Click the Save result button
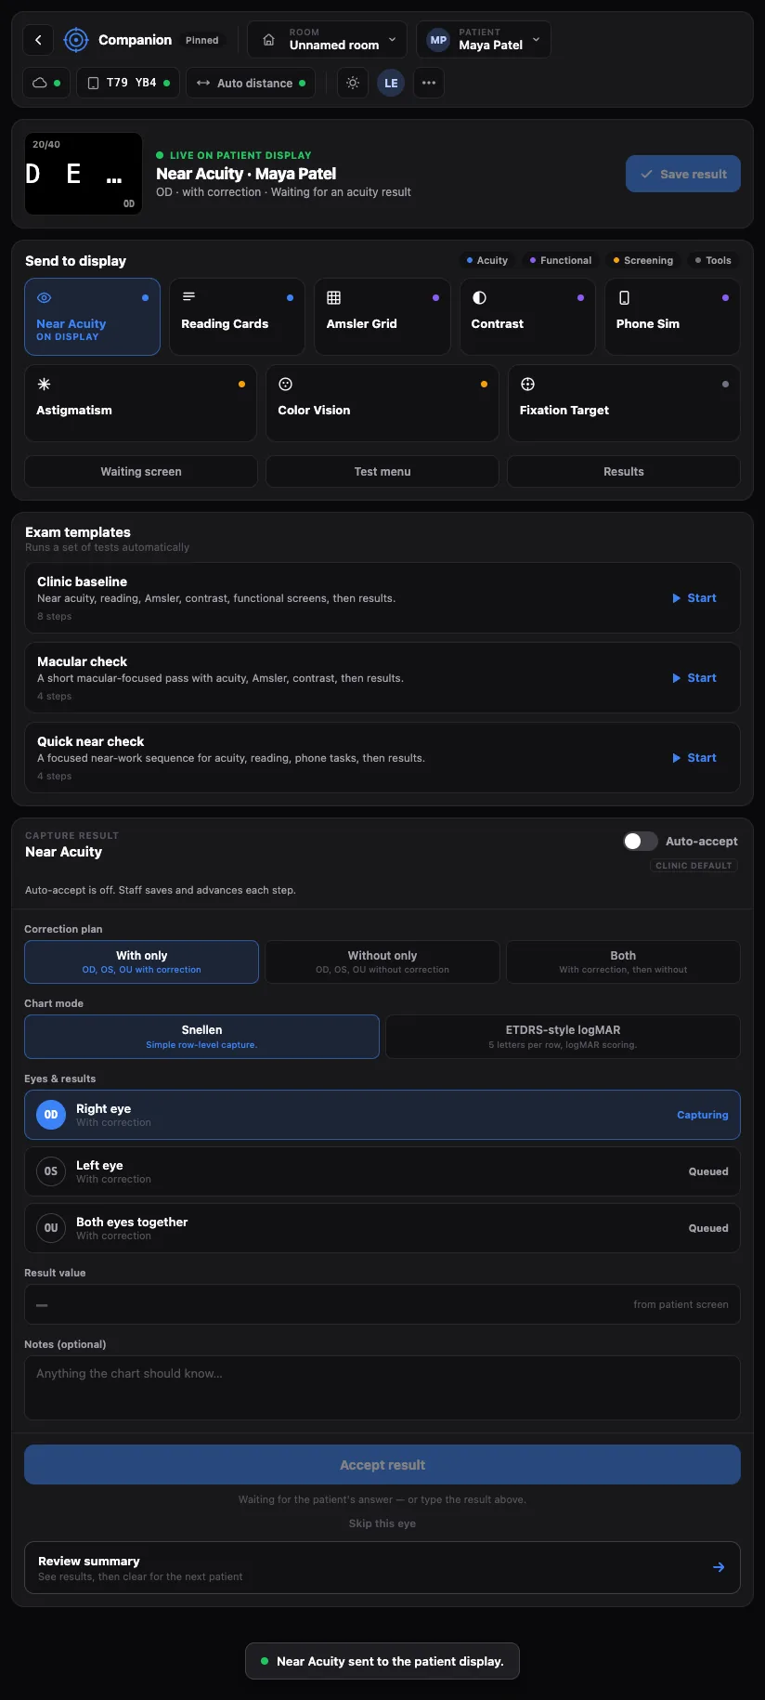 coord(683,174)
